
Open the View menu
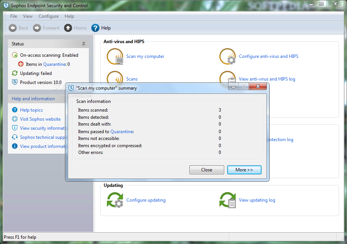28,16
